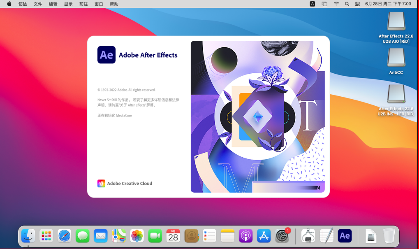Open Contacts from the Dock
419x249 pixels.
coord(191,236)
